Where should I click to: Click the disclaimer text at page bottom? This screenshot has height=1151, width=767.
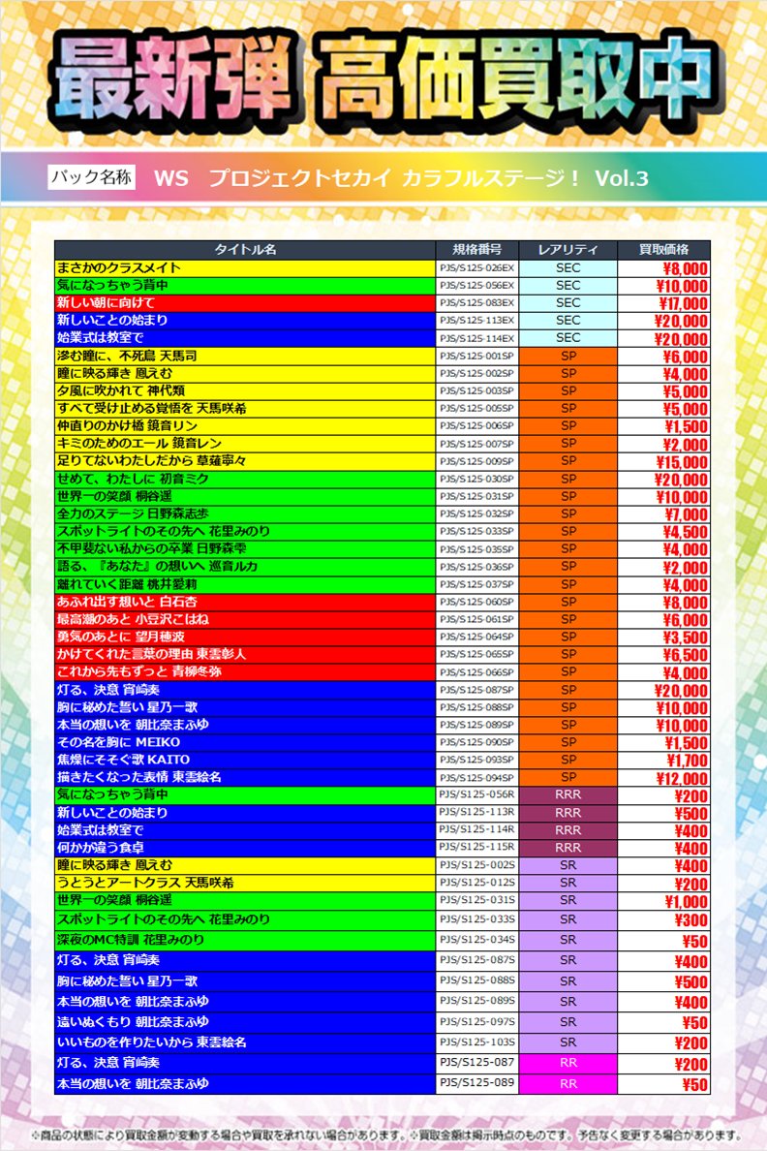pos(386,1135)
